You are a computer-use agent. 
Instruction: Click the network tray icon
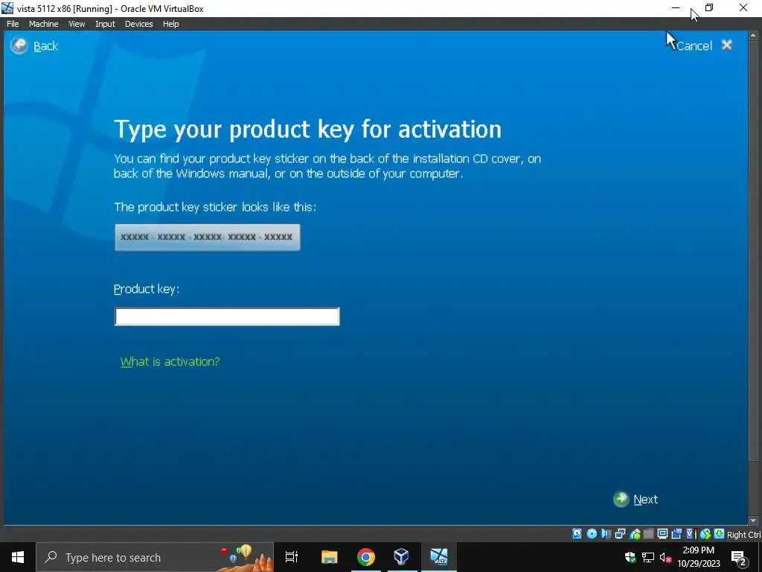click(648, 557)
